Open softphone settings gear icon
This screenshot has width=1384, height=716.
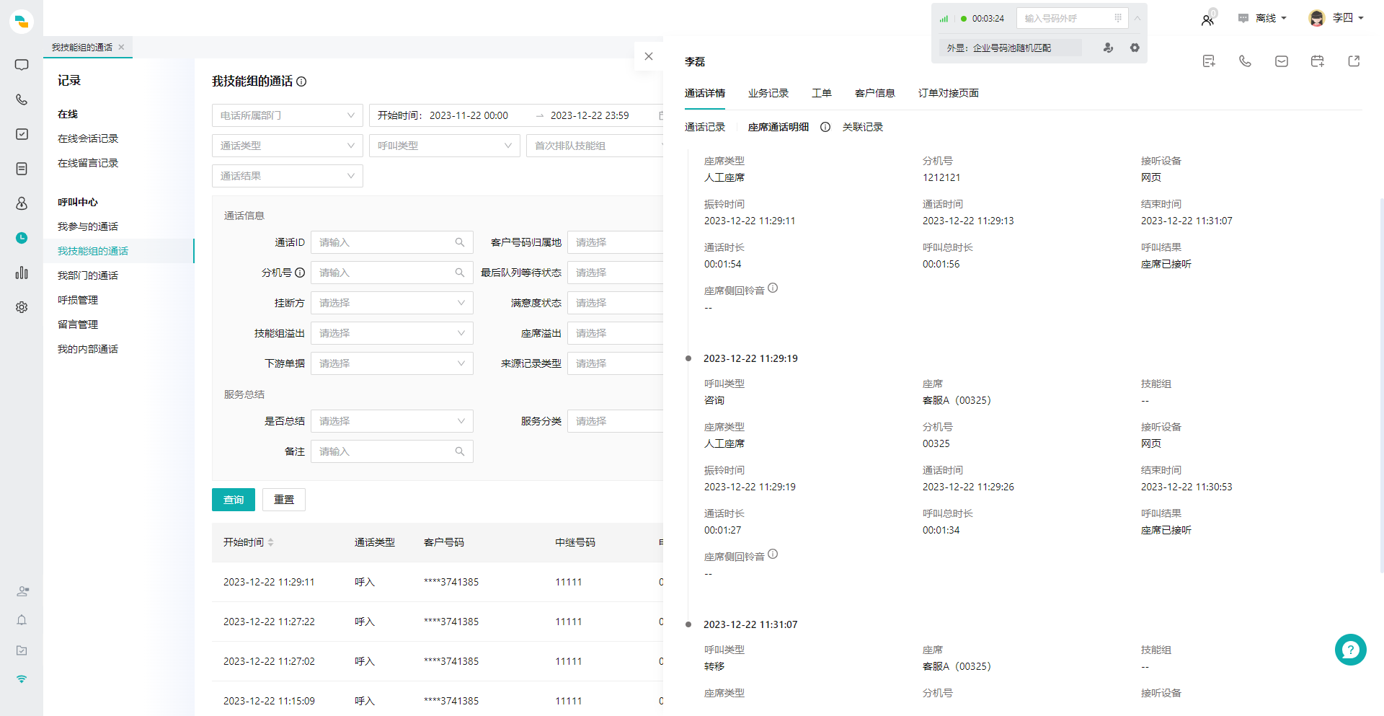(1135, 48)
